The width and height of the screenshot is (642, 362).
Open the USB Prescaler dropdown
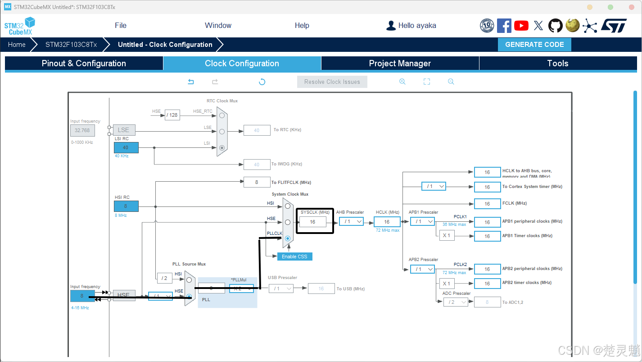pyautogui.click(x=281, y=289)
